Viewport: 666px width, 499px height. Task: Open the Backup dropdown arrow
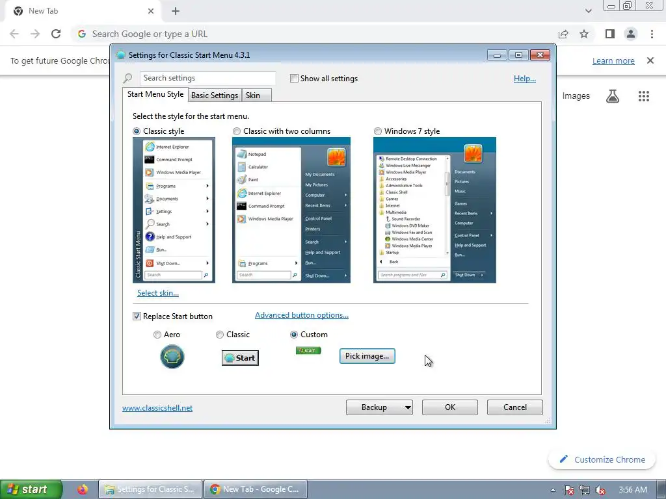click(408, 407)
